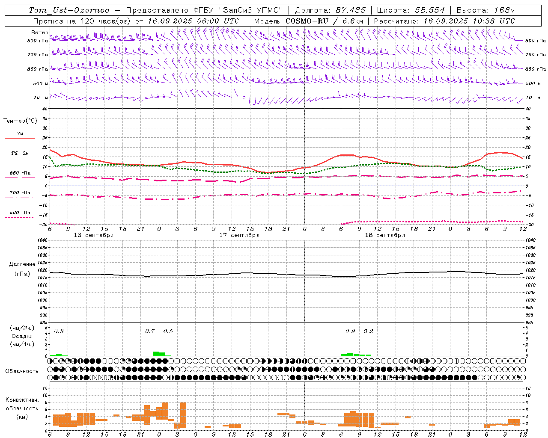Click the pink dash-dot legend line under 700 гПа
The image size is (548, 438).
[19, 198]
